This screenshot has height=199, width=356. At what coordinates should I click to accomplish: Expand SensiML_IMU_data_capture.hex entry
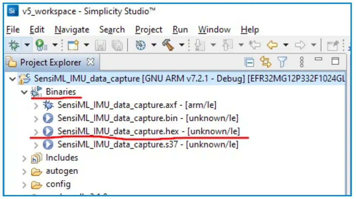click(x=36, y=132)
